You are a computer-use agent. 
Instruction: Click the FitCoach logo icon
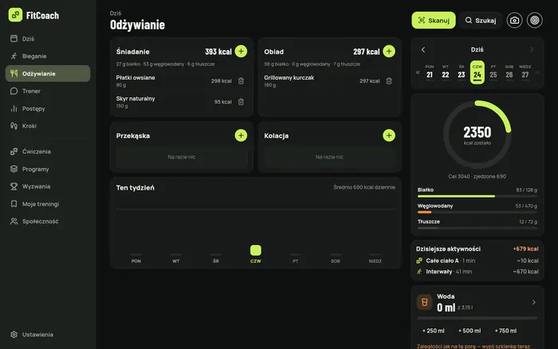[x=15, y=15]
